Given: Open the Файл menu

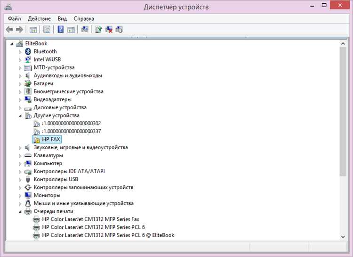Looking at the screenshot, I should (15, 19).
